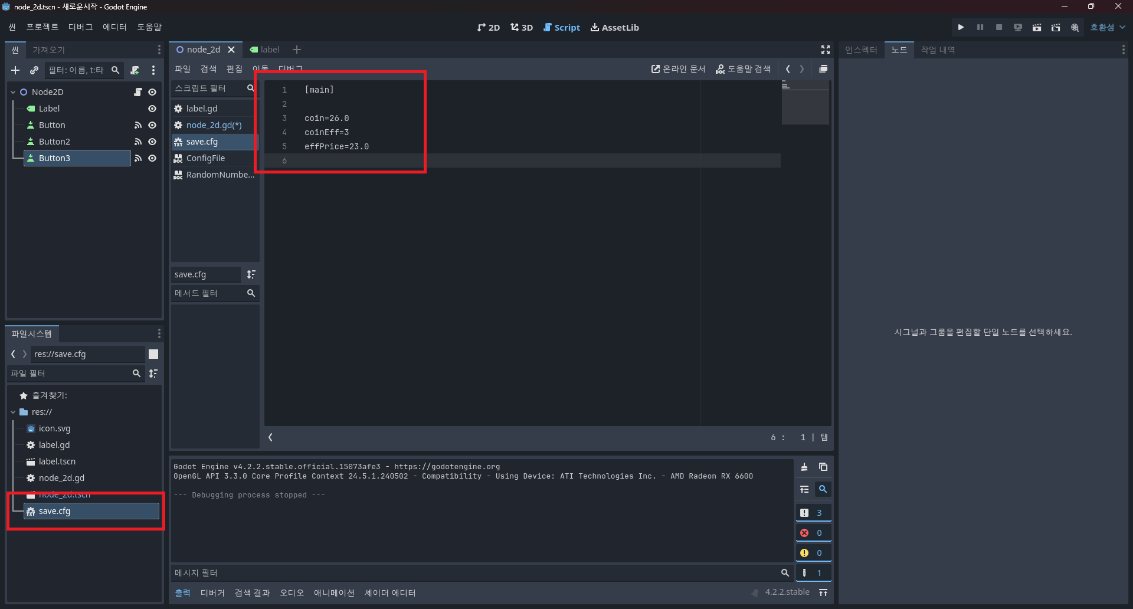Toggle warning messages filter
Viewport: 1133px width, 609px height.
click(813, 553)
